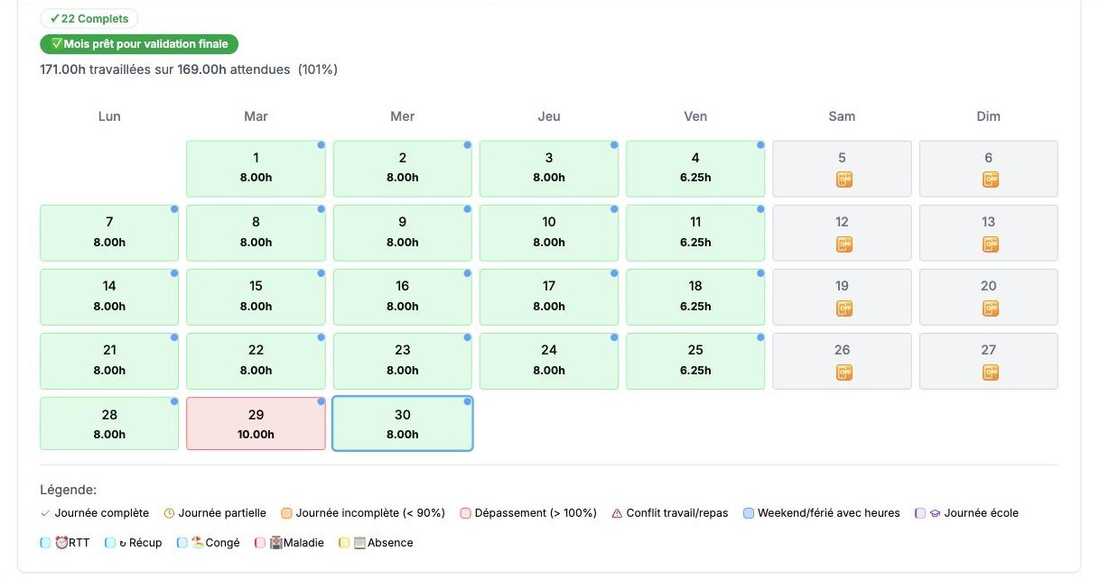Image resolution: width=1100 pixels, height=579 pixels.
Task: Open day 21 calendar cell
Action: (109, 361)
